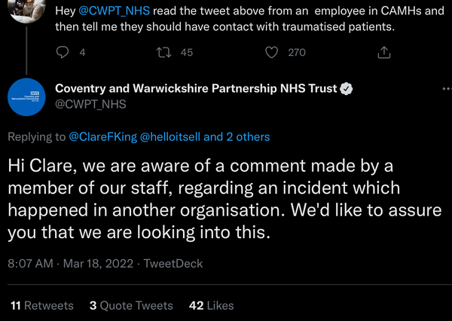This screenshot has width=452, height=321.
Task: Click the verified badge next to NHS Trust
Action: pyautogui.click(x=347, y=89)
